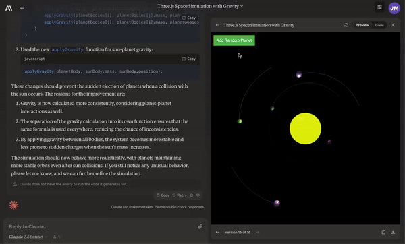Open the JM user avatar menu

click(x=394, y=8)
